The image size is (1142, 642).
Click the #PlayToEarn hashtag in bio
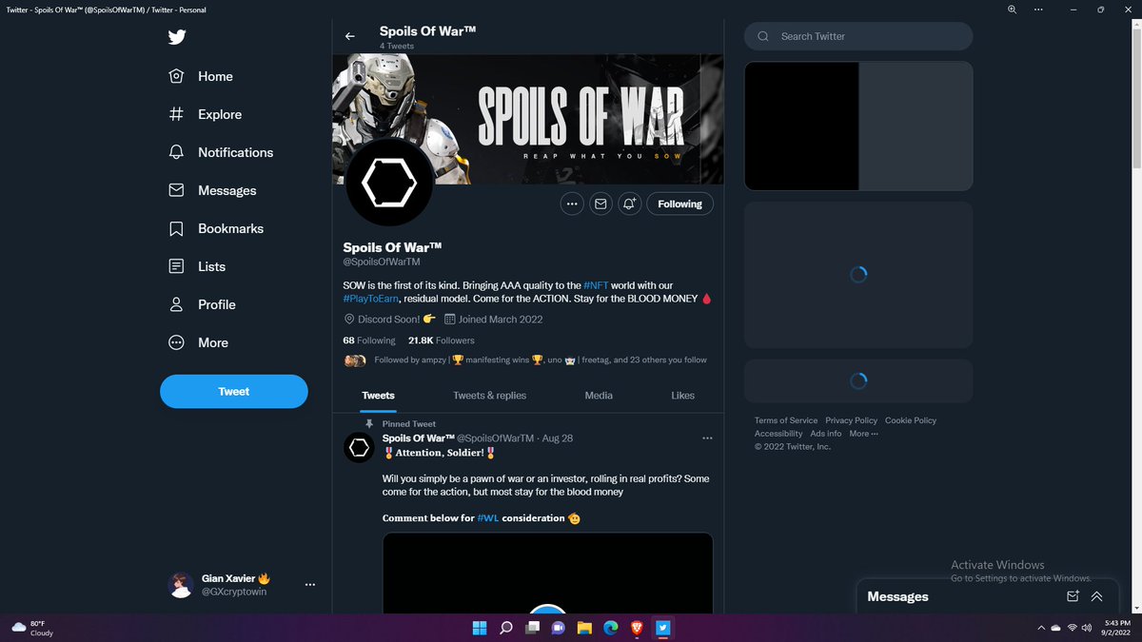click(370, 299)
